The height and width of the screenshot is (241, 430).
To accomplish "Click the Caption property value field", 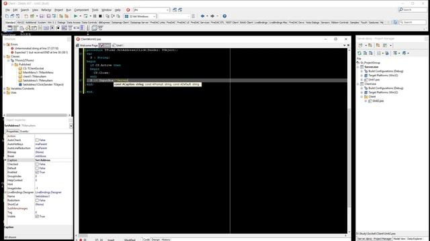I will pyautogui.click(x=54, y=160).
